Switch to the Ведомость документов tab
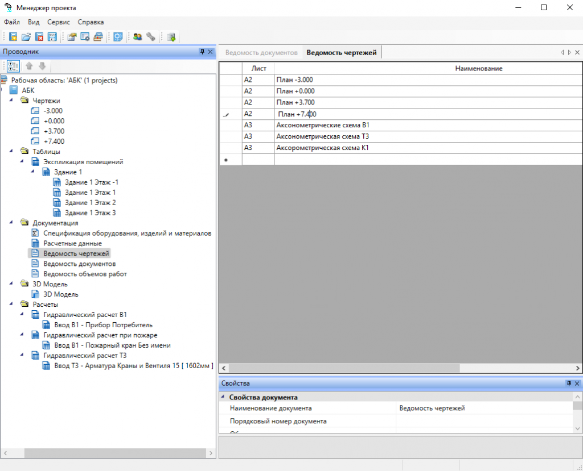The image size is (583, 471). point(261,53)
